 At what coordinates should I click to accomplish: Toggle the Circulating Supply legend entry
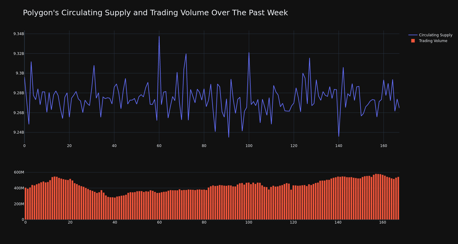tap(430, 35)
